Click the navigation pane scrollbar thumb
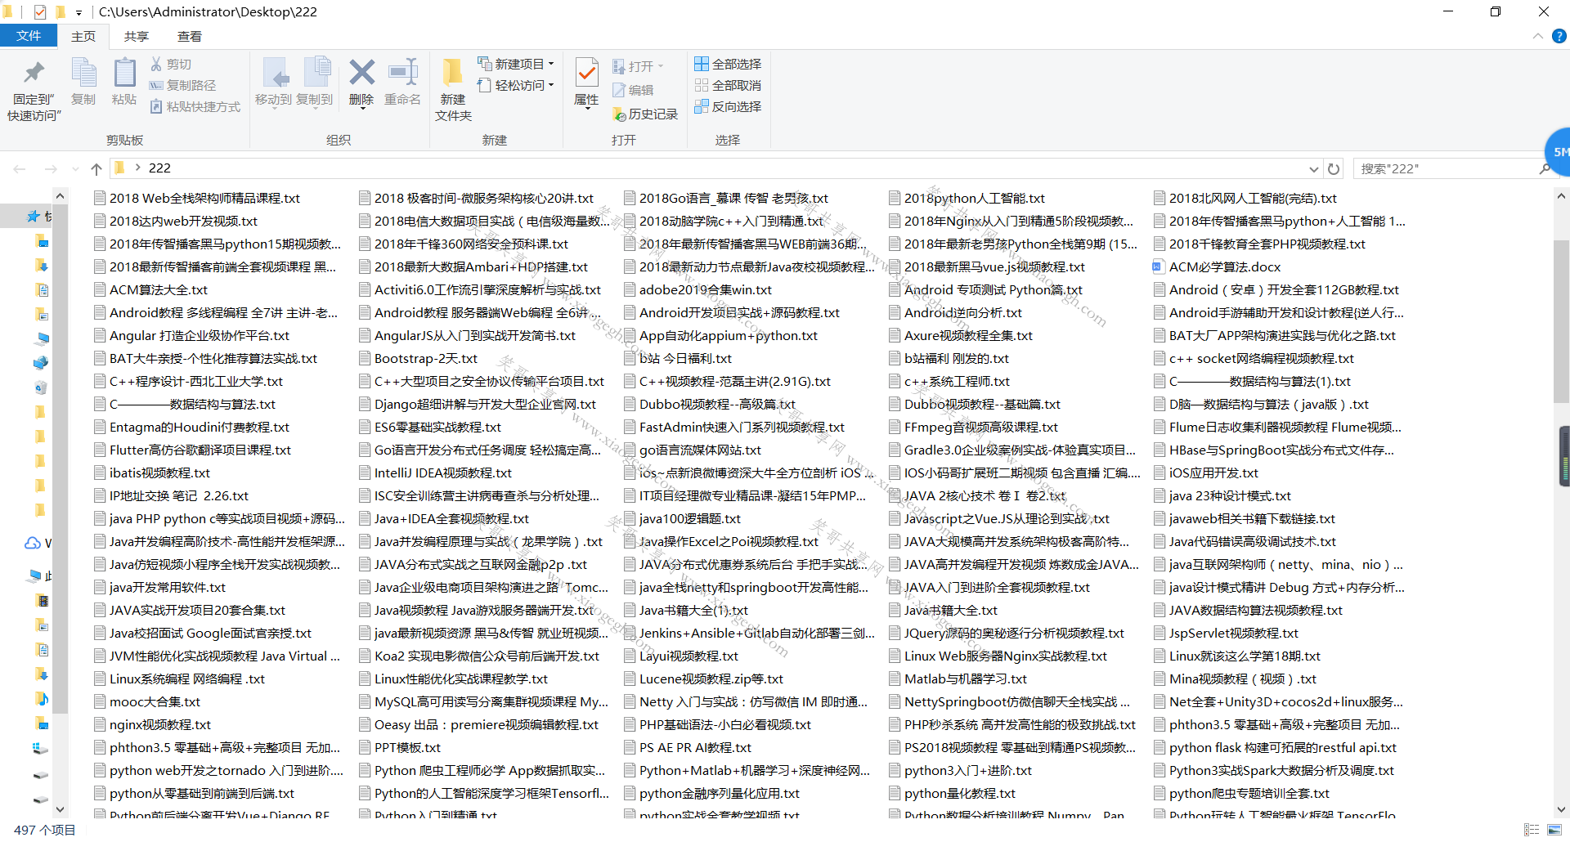The width and height of the screenshot is (1570, 842). (60, 458)
